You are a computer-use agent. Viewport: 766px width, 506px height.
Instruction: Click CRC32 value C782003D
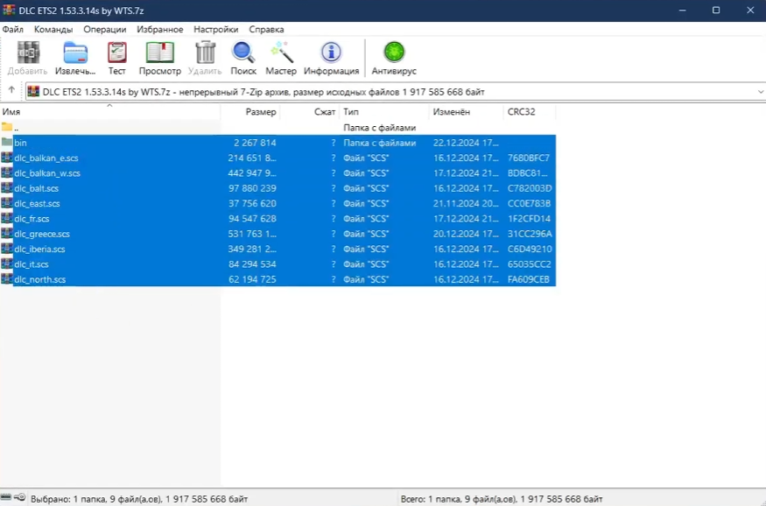tap(530, 188)
